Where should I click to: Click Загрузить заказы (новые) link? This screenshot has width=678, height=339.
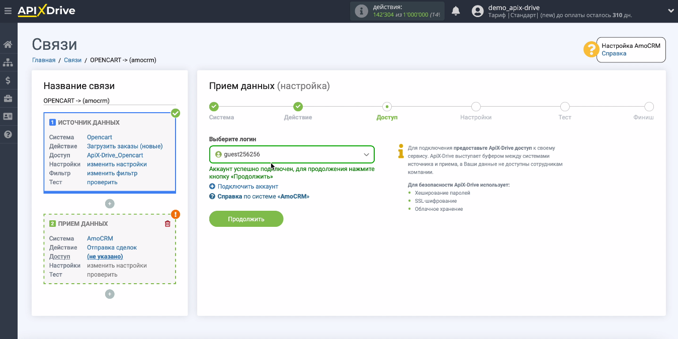[125, 146]
